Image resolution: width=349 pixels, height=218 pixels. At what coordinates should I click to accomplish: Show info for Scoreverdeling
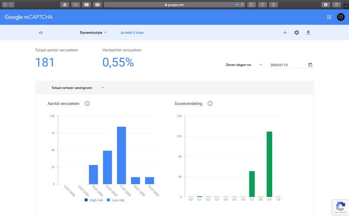pos(210,104)
